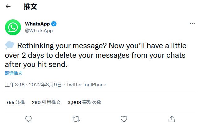Like the tweet with the heart icon
The image size is (201, 125).
pos(124,119)
